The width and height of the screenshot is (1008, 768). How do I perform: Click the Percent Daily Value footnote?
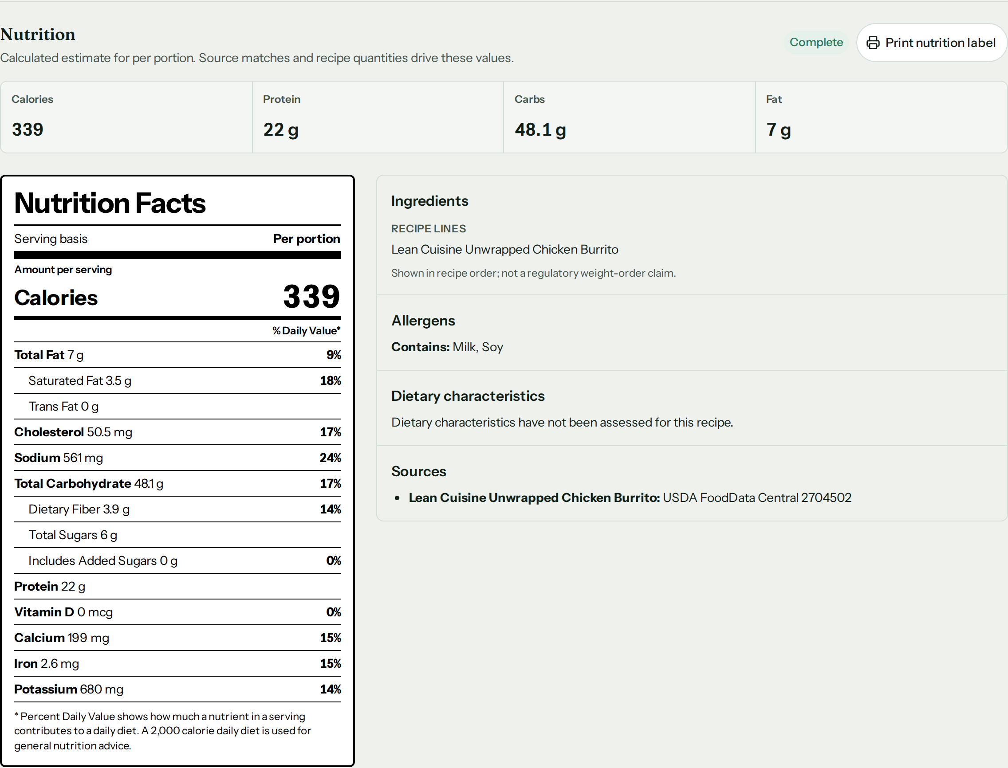tap(163, 730)
